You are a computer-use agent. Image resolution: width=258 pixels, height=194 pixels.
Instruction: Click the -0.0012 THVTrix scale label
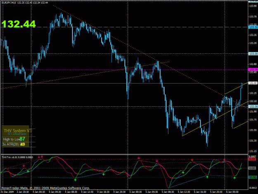[253, 188]
